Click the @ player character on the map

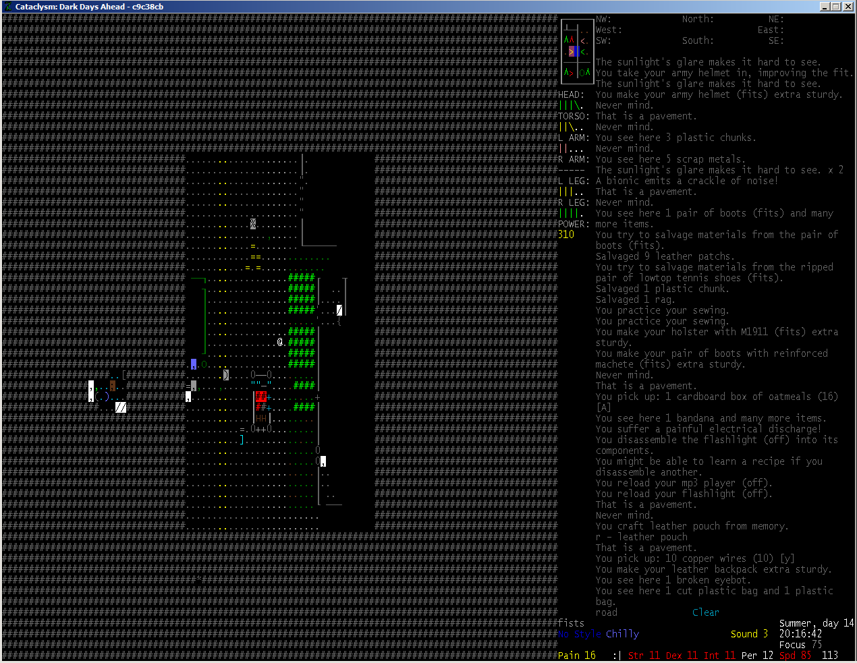(x=280, y=343)
